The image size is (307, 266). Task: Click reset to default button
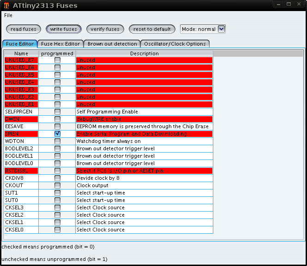(152, 29)
